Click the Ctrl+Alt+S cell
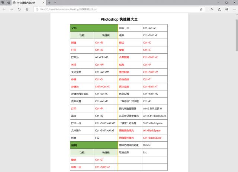This screenshot has width=238, height=172. tap(106, 94)
